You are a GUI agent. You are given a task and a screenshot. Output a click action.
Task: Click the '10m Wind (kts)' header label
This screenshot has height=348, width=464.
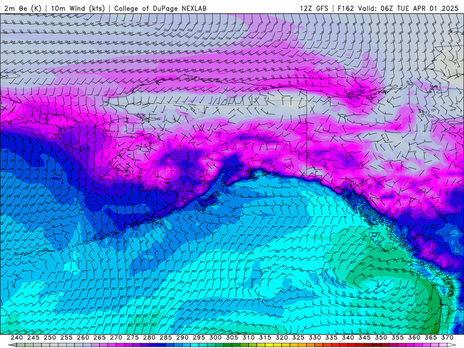click(x=78, y=8)
